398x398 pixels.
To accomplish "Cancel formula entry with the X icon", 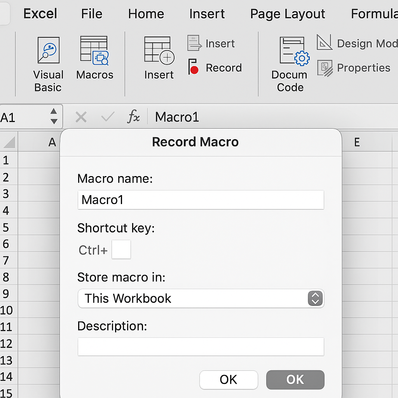I will click(x=81, y=117).
